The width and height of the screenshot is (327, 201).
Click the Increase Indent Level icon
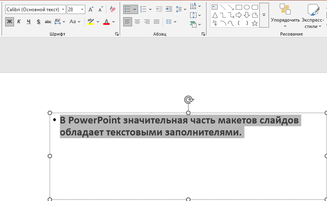click(169, 9)
